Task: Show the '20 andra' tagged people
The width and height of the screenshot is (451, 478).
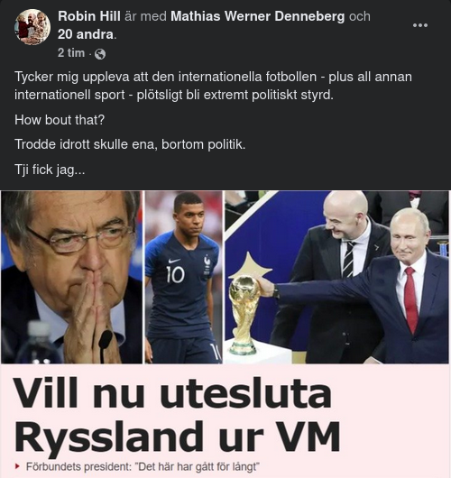Action: point(86,34)
